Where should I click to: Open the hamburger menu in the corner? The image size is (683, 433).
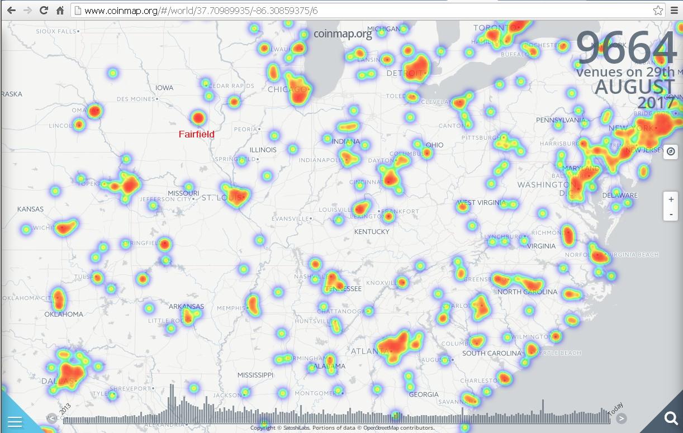pyautogui.click(x=15, y=421)
